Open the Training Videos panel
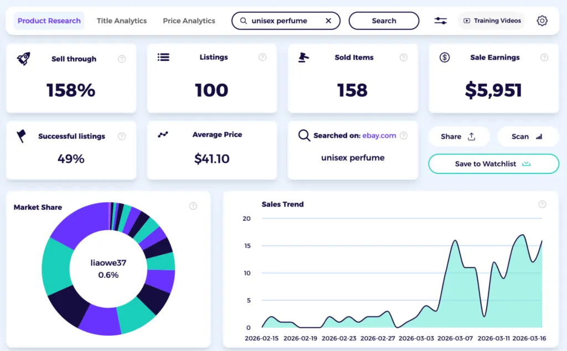This screenshot has height=351, width=567. pyautogui.click(x=491, y=20)
